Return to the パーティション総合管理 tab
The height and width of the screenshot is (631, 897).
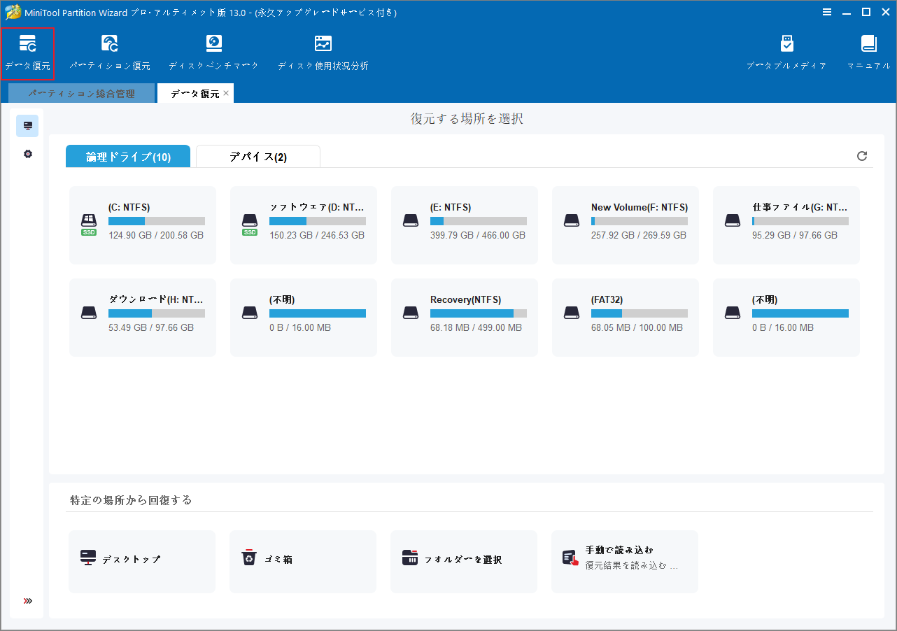[x=80, y=92]
